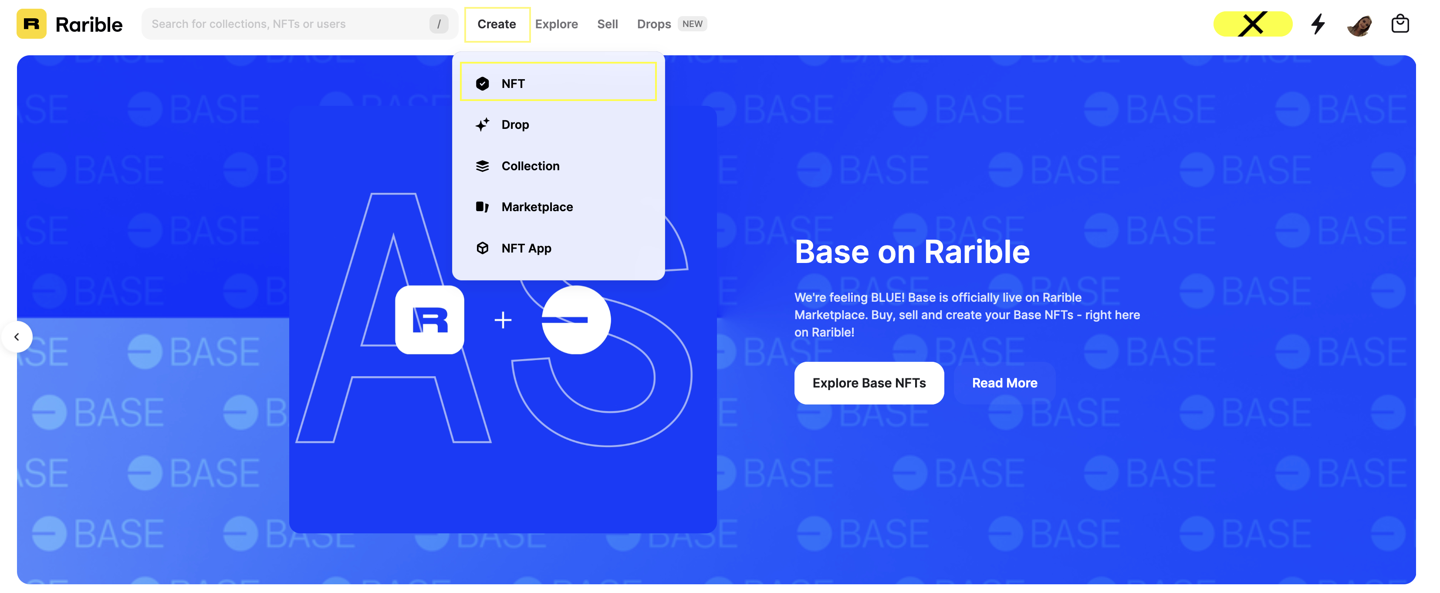
Task: Open the user profile avatar
Action: tap(1359, 24)
